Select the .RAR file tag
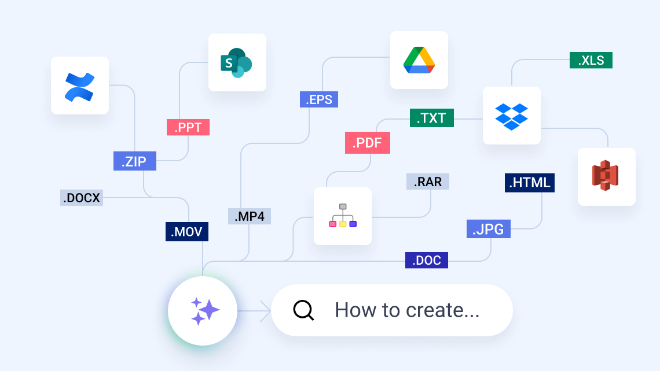 coord(427,181)
